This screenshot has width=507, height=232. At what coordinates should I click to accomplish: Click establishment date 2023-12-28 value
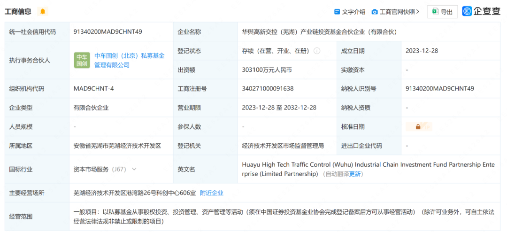tap(422, 51)
